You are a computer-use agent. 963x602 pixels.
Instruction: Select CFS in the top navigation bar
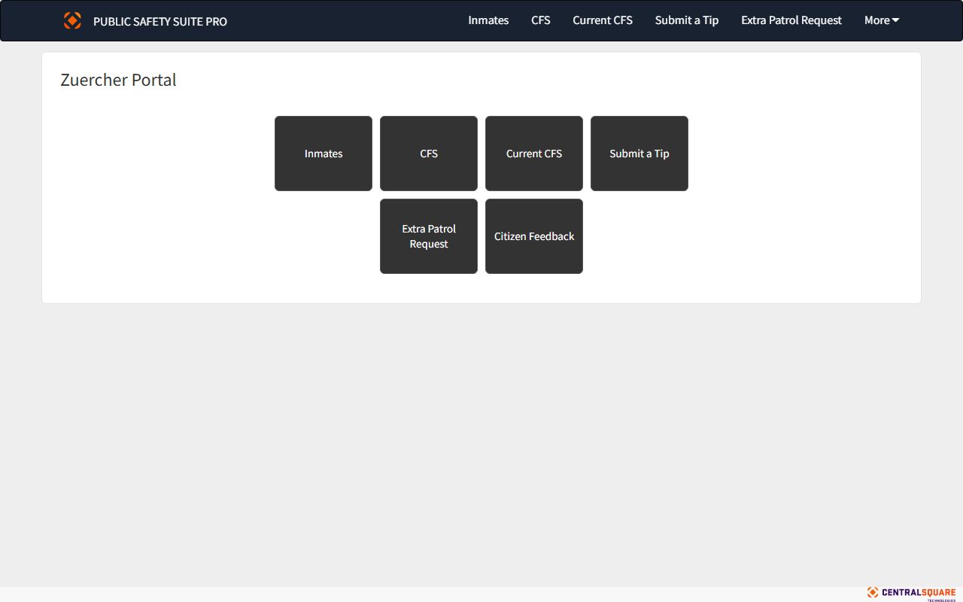[x=540, y=20]
